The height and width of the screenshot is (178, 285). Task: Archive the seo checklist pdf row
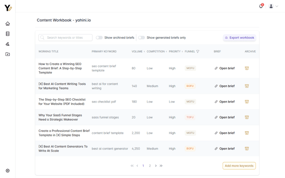point(247,102)
